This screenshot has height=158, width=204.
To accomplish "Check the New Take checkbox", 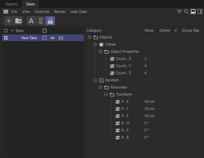I will click(45, 38).
